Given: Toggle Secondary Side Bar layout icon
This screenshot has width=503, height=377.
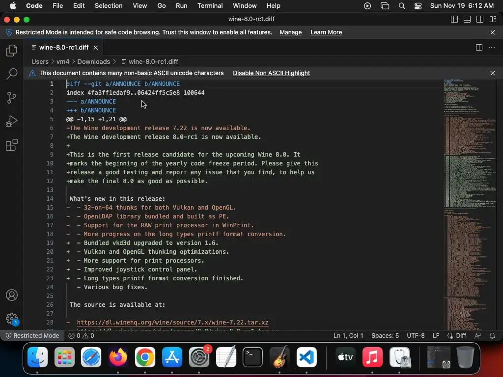Looking at the screenshot, I should tap(480, 19).
